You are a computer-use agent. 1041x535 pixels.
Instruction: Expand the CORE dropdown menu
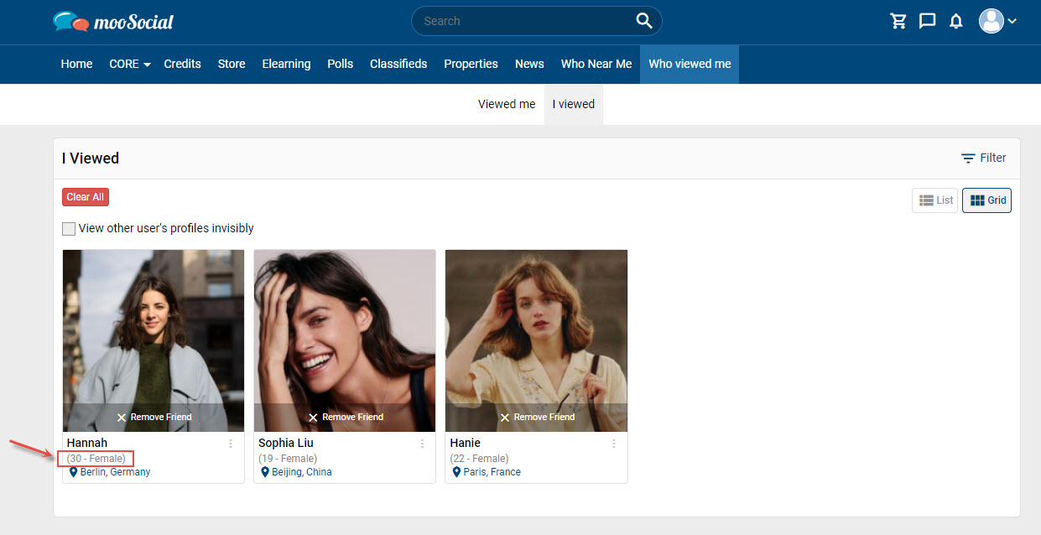coord(130,64)
